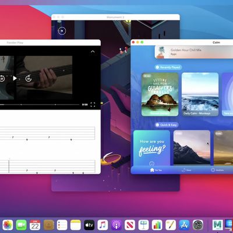The width and height of the screenshot is (233, 233).
Task: Launch Keynote from the dock
Action: pyautogui.click(x=143, y=225)
